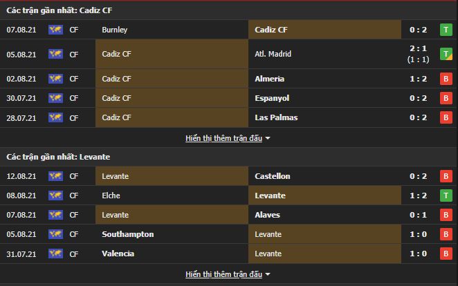Open the Levante vs Alaves match row

(x=228, y=215)
